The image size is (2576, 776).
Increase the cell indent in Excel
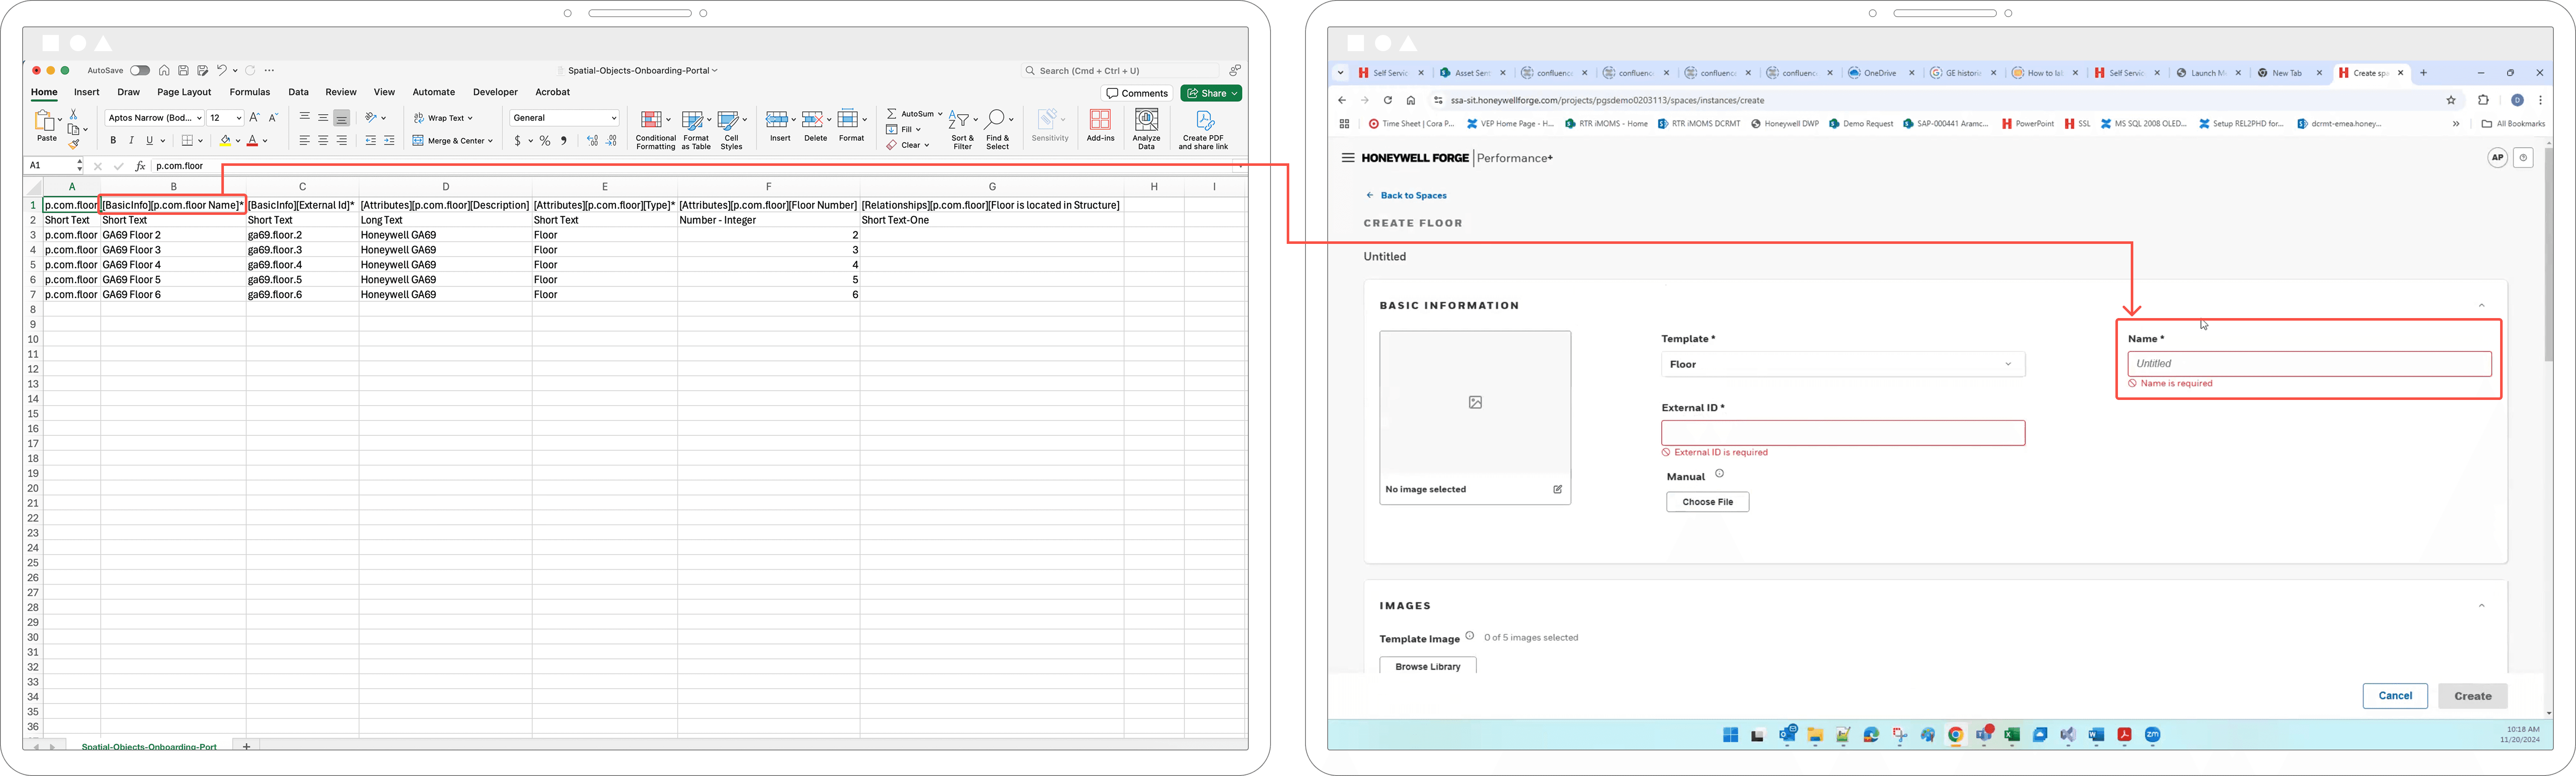coord(389,141)
